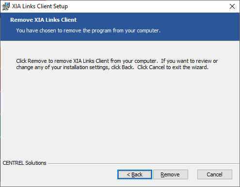Click the empty space in the title bar
The image size is (240, 187).
coord(145,6)
